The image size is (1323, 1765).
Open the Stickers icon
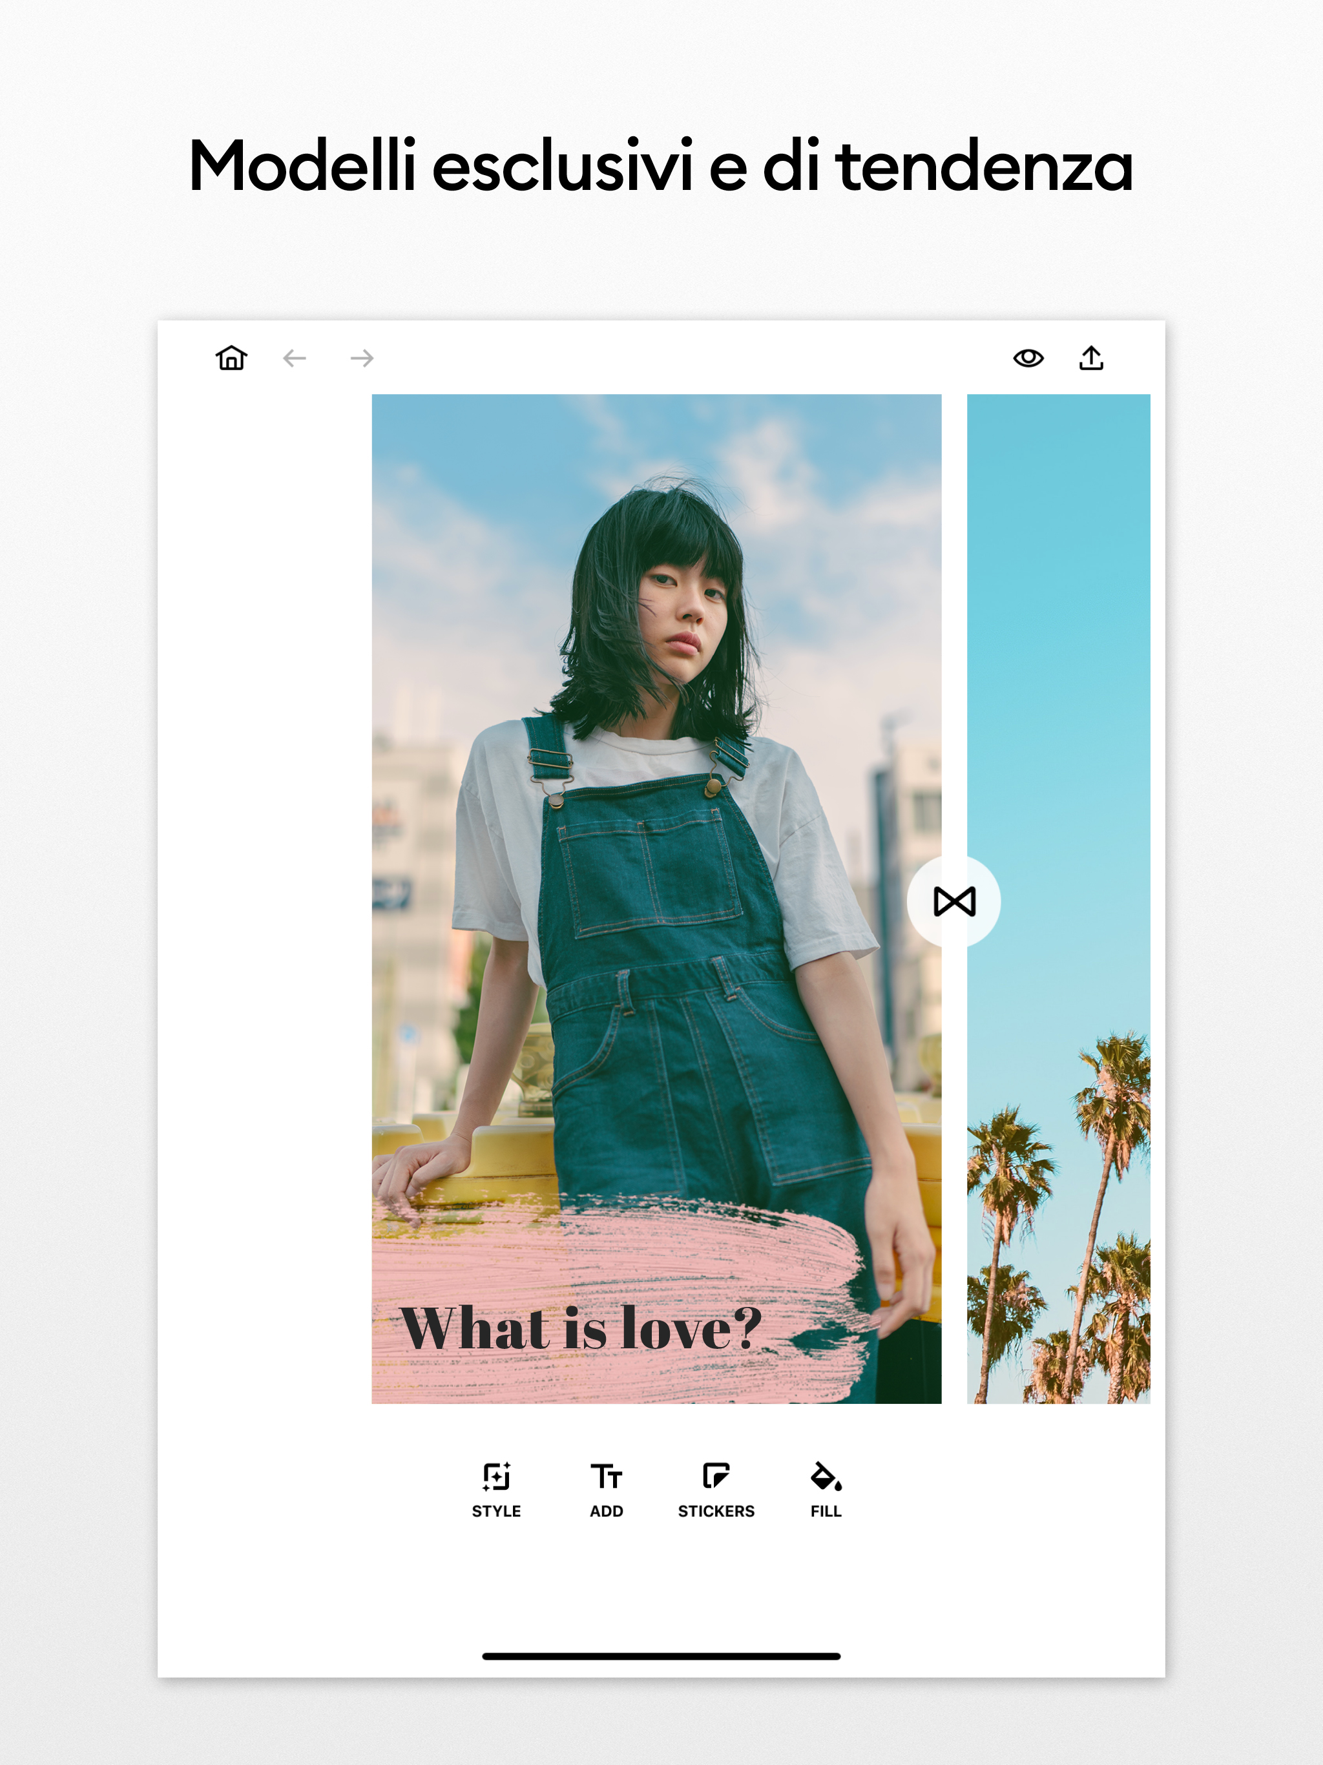[716, 1476]
